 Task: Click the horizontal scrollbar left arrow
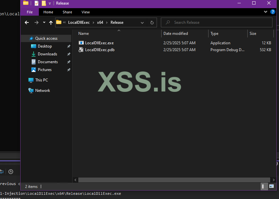pyautogui.click(x=75, y=180)
